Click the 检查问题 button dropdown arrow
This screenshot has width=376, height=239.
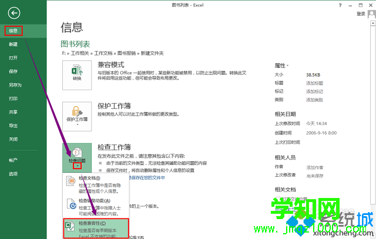pyautogui.click(x=77, y=166)
